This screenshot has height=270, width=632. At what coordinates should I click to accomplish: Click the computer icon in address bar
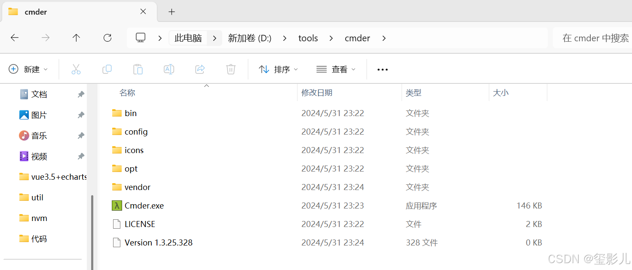click(x=141, y=38)
